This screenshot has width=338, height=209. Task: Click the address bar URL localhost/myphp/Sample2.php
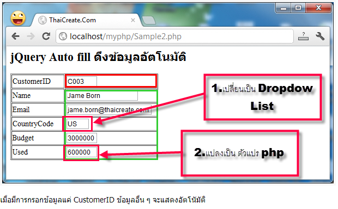pyautogui.click(x=125, y=36)
